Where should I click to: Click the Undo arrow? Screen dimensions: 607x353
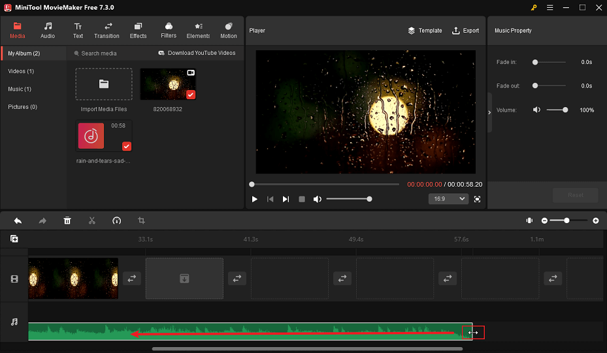(x=18, y=221)
